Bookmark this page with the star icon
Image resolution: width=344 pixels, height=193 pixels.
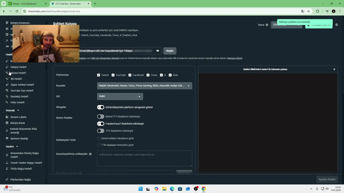coord(309,11)
